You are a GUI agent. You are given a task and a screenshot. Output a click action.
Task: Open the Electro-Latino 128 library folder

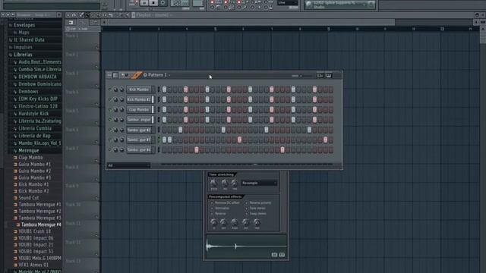click(38, 106)
